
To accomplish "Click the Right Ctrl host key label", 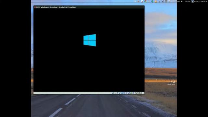I will click(x=138, y=93).
